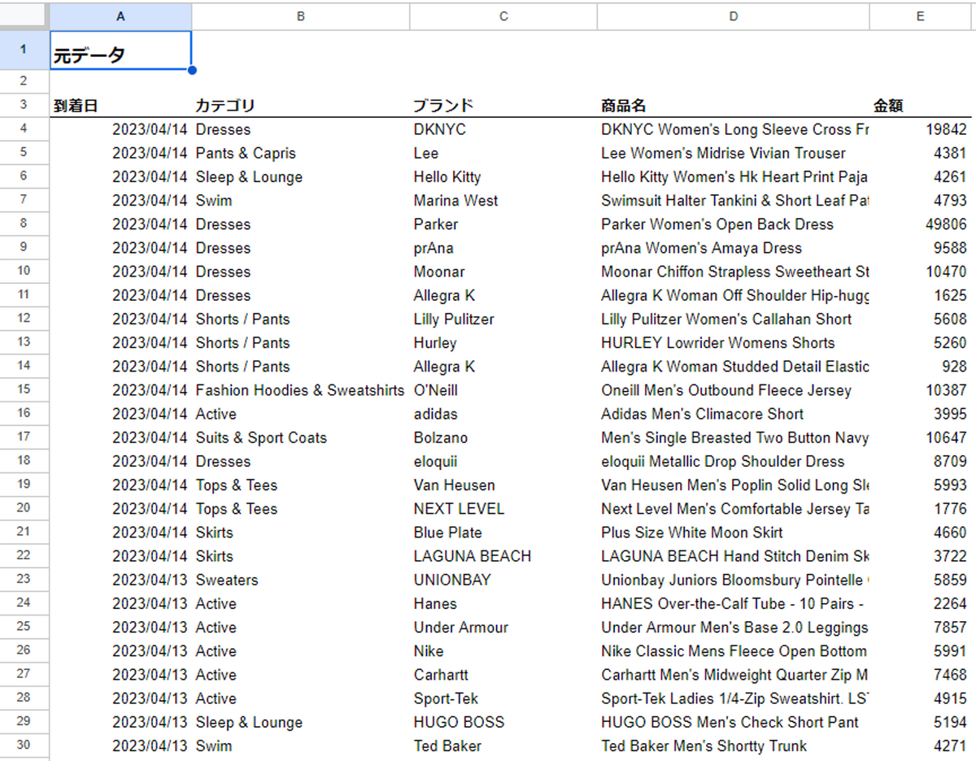The width and height of the screenshot is (976, 761).
Task: Select cell A1 containing 元データ
Action: click(x=120, y=50)
